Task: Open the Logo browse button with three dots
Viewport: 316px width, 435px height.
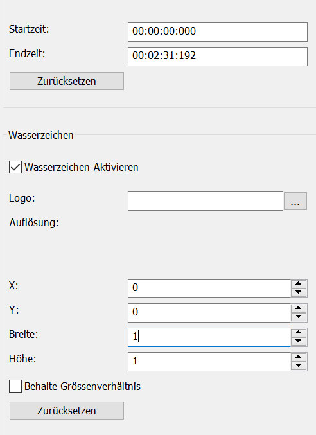Action: (295, 201)
